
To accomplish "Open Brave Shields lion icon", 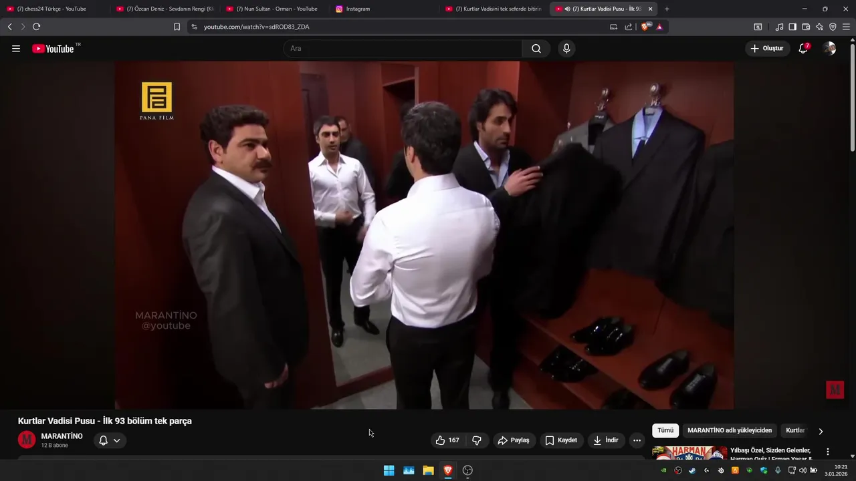I will pos(645,27).
